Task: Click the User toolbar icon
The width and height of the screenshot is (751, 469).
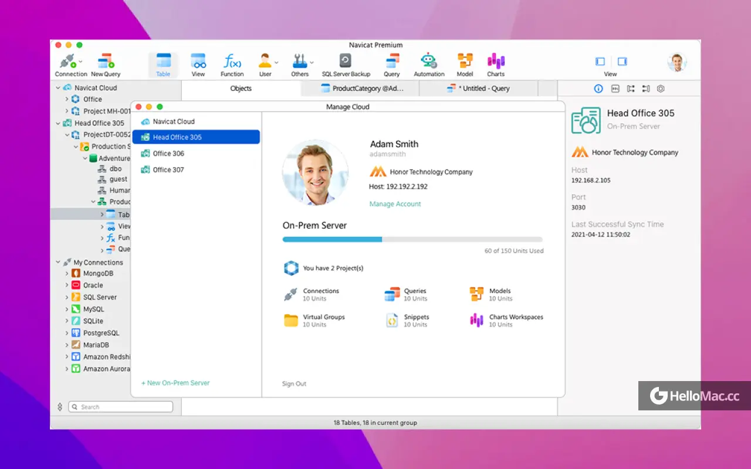Action: pyautogui.click(x=265, y=61)
